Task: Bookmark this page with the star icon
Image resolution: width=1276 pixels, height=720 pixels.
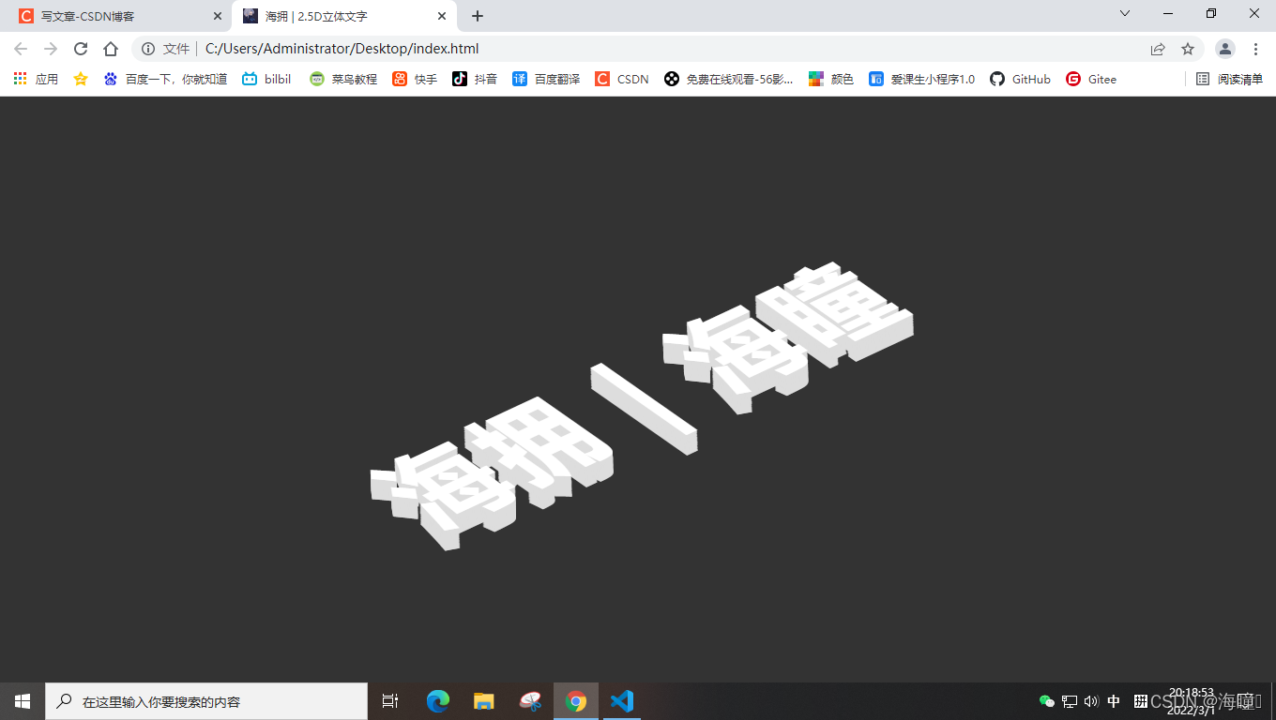Action: click(x=1188, y=49)
